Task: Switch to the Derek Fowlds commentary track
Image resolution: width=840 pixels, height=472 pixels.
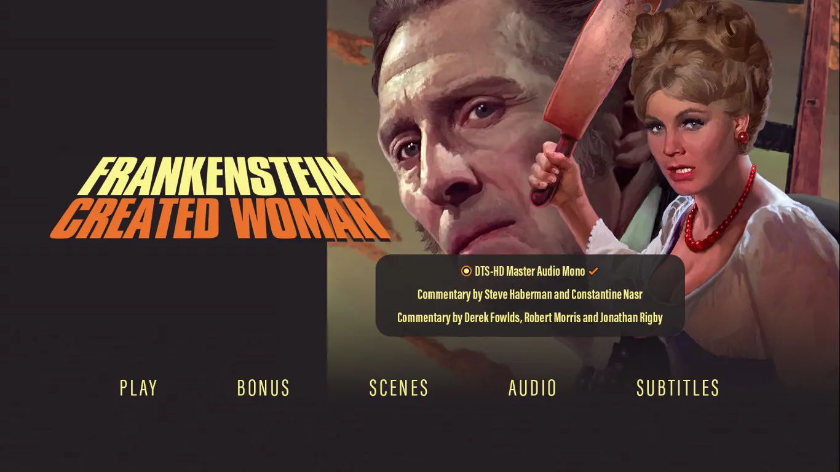Action: tap(530, 318)
